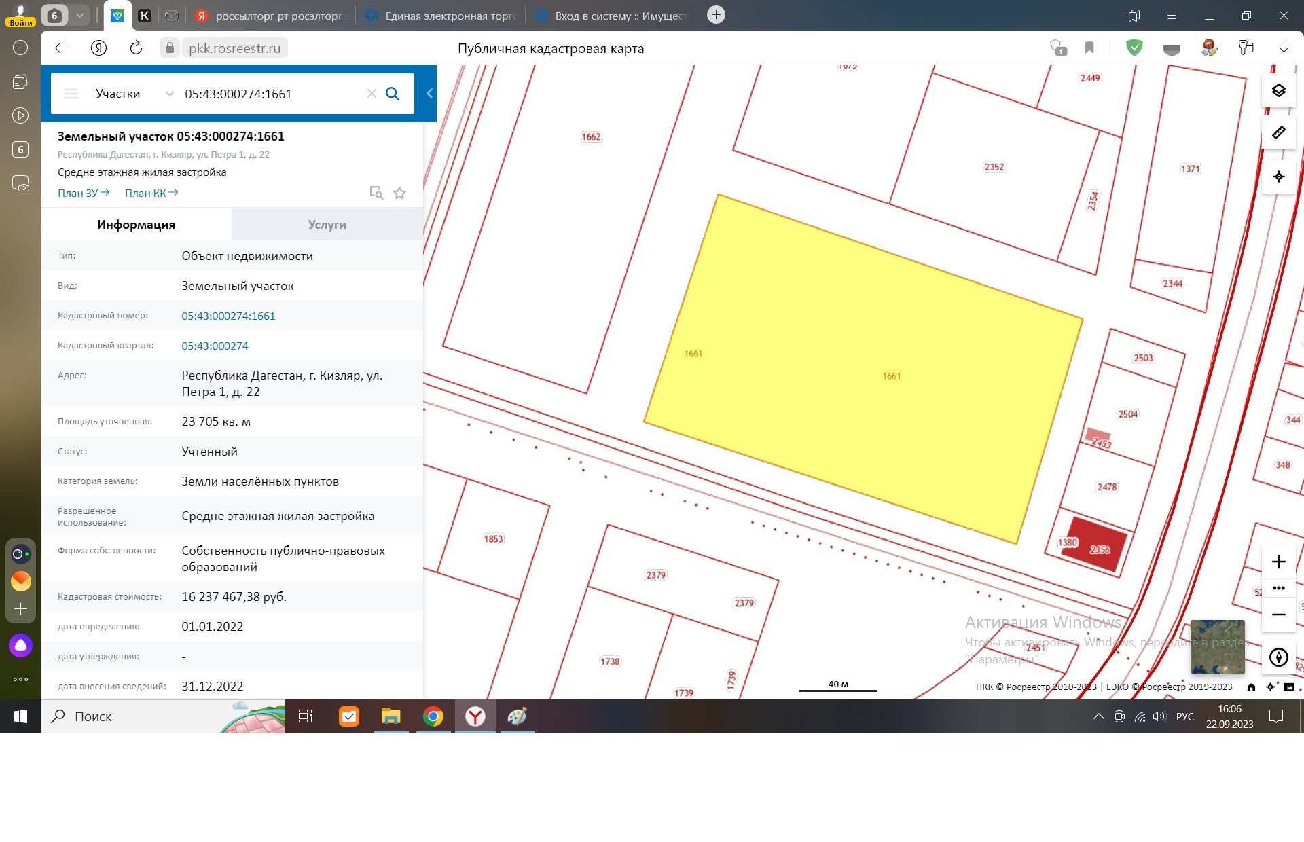Switch to Вход в систему tab
Image resolution: width=1304 pixels, height=842 pixels.
[611, 16]
